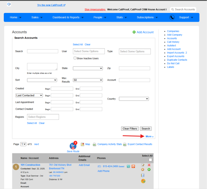Click the Clear Filters button
The image size is (207, 189).
click(x=130, y=129)
